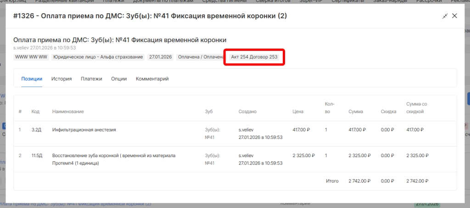Click the Итого total sum 2 742.00 ₽
The image size is (470, 208).
point(357,181)
